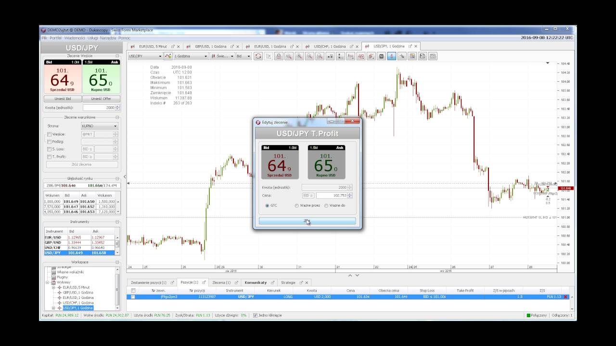Click the red chart pattern icon after f(x)
The image size is (616, 346).
(x=361, y=56)
